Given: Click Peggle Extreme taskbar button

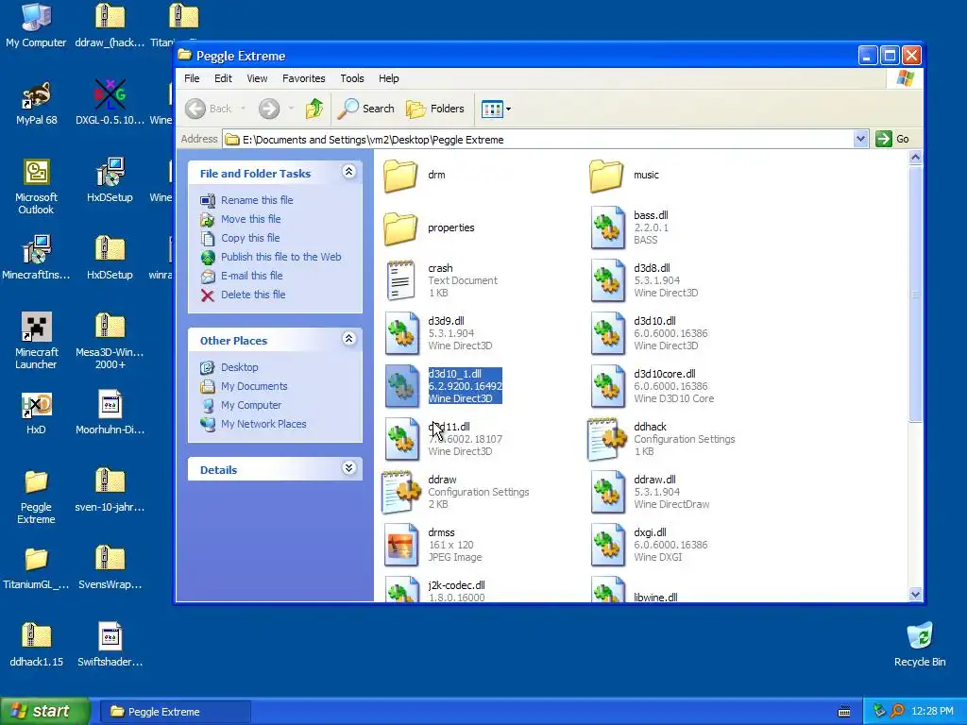Looking at the screenshot, I should [x=175, y=712].
